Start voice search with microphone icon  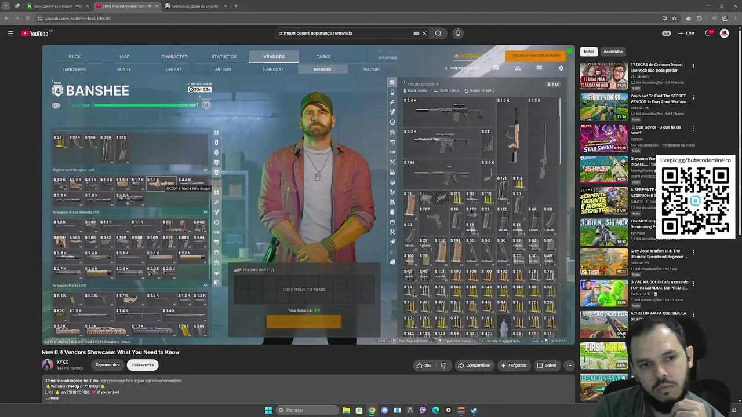pos(458,33)
